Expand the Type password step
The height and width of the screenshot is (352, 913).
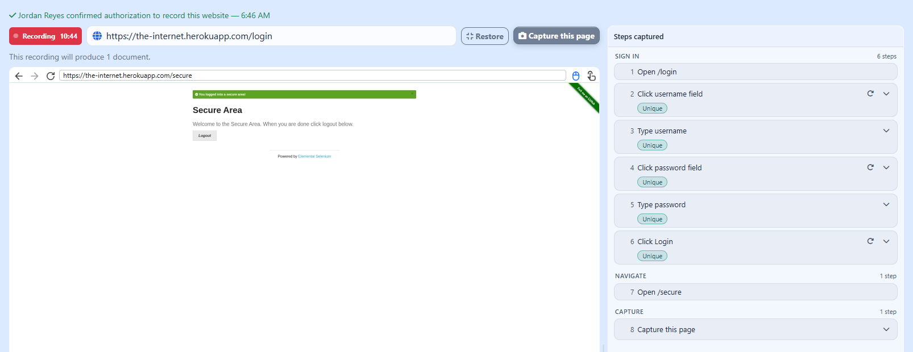click(x=886, y=204)
